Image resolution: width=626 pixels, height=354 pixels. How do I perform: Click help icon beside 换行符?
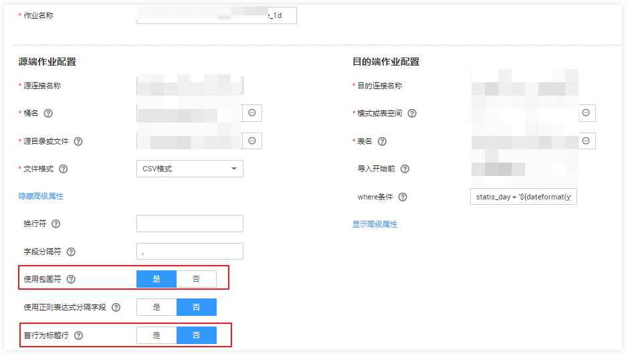click(x=56, y=224)
